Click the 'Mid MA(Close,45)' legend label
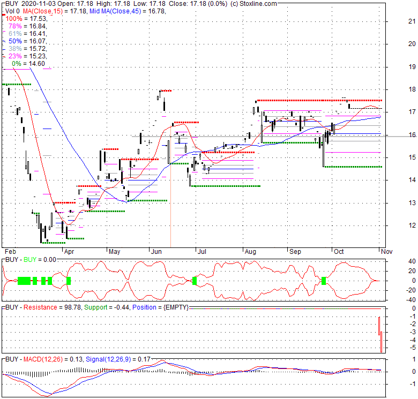Screen dimensions: 418x399 115,11
